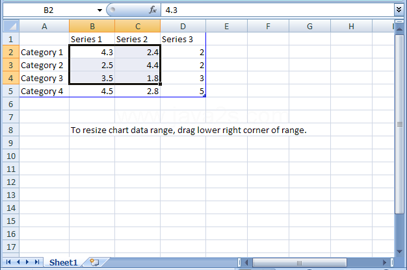
Task: Insert a new worksheet tab icon
Action: coord(94,262)
